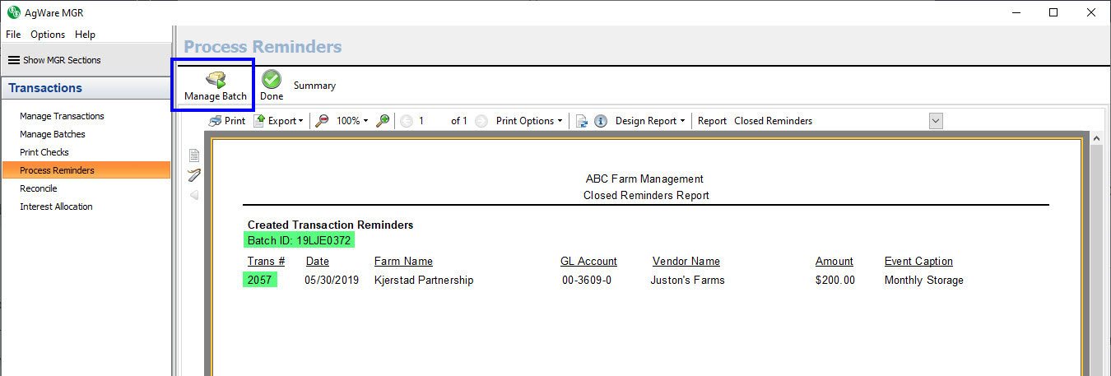1111x376 pixels.
Task: Click the green Done checkmark icon
Action: coord(272,80)
